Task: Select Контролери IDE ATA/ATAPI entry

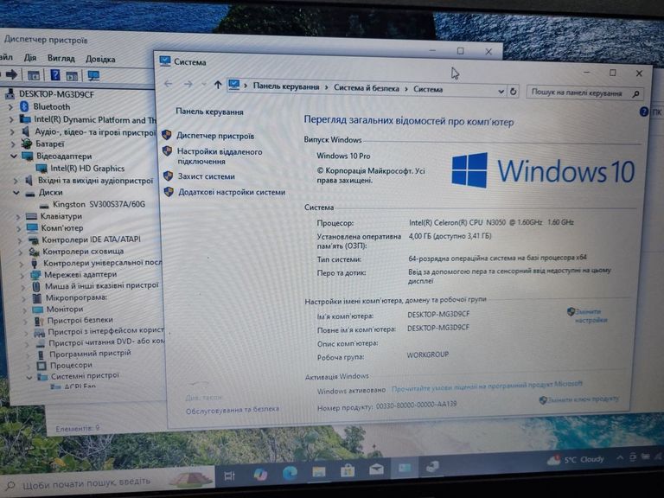Action: click(x=91, y=239)
